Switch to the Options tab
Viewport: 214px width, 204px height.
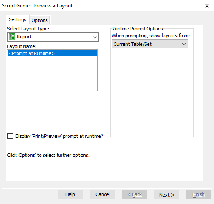click(40, 20)
